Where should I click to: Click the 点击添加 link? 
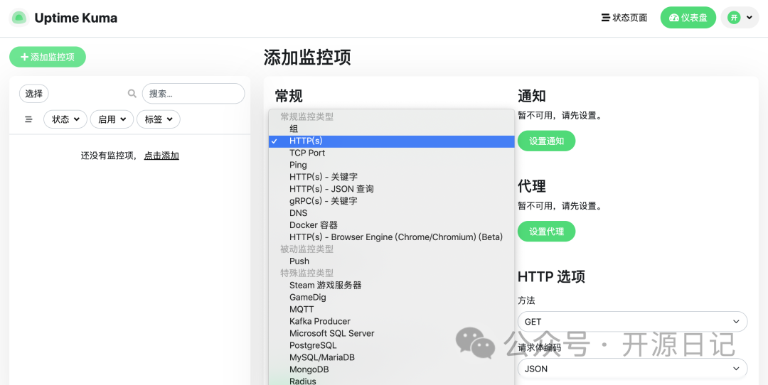click(161, 156)
